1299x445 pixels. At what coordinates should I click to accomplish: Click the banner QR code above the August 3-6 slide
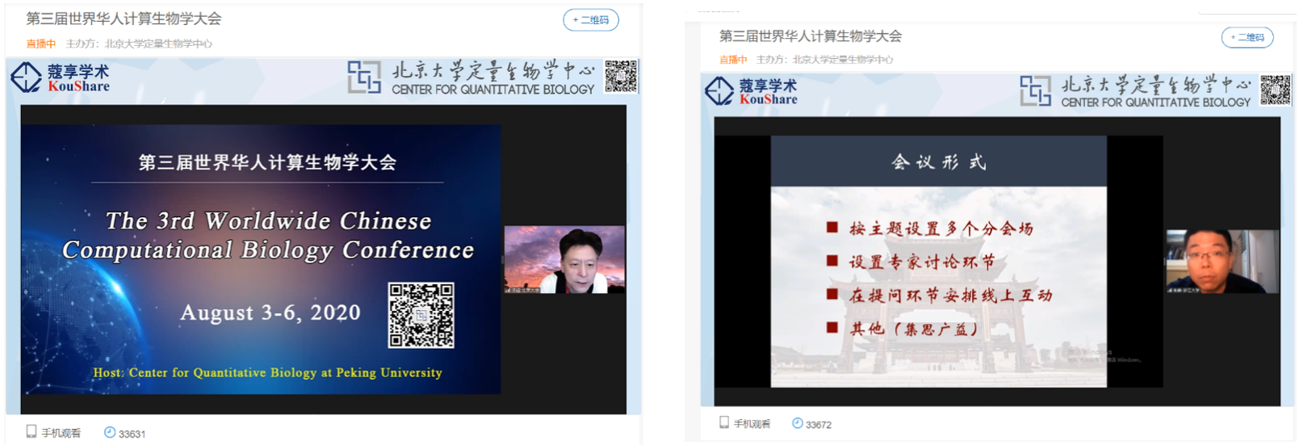(x=621, y=76)
